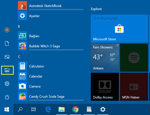150x115 pixels.
Task: Click the Candy Crush Soda Saga icon
Action: coord(22,96)
